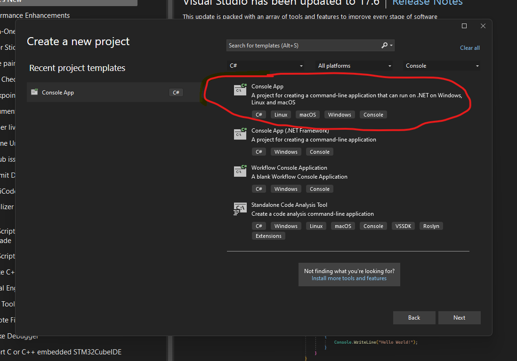Click macOS tag under Standalone Code Analysis Tool
The height and width of the screenshot is (361, 517).
tap(343, 227)
